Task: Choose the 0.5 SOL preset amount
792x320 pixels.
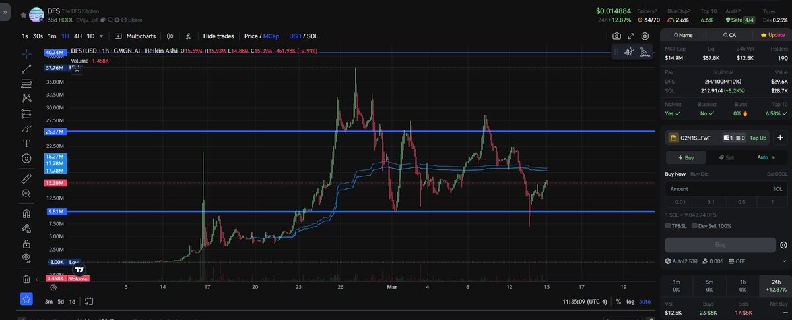Action: click(742, 201)
